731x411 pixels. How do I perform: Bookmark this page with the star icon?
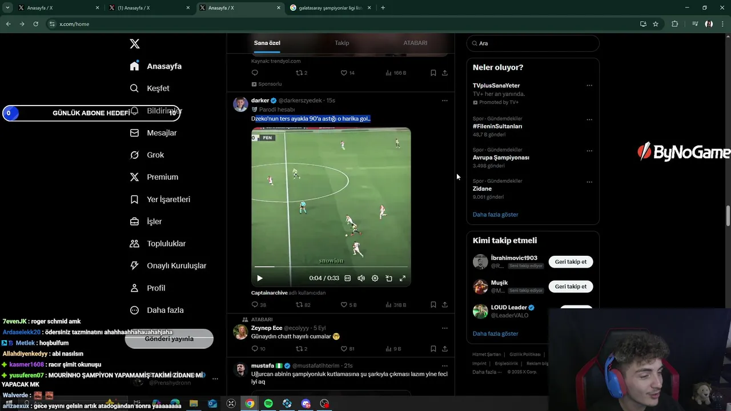tap(656, 24)
